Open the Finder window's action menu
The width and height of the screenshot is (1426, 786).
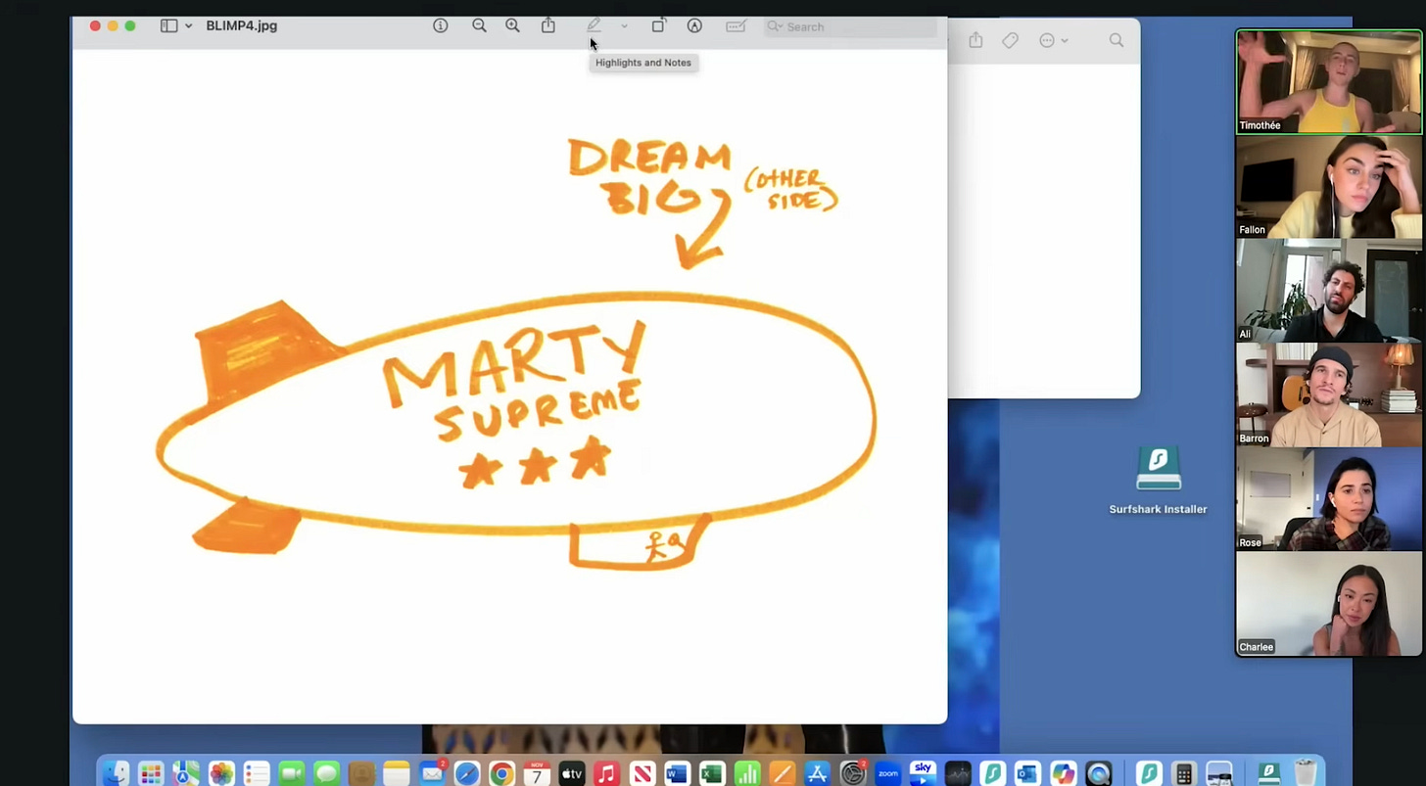1053,40
